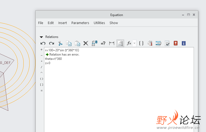Click the green error arrow marker

47,55
